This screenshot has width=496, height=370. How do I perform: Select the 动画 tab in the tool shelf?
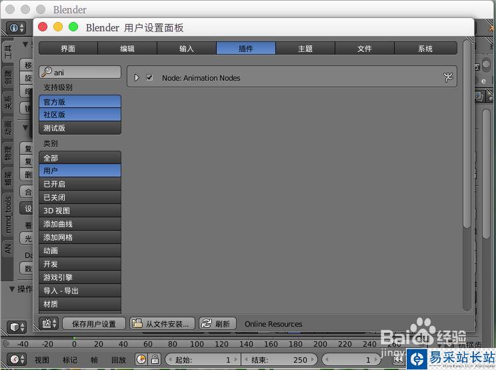point(8,127)
